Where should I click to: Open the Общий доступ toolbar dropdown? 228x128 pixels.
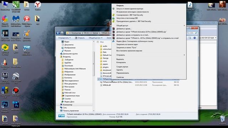95,38
